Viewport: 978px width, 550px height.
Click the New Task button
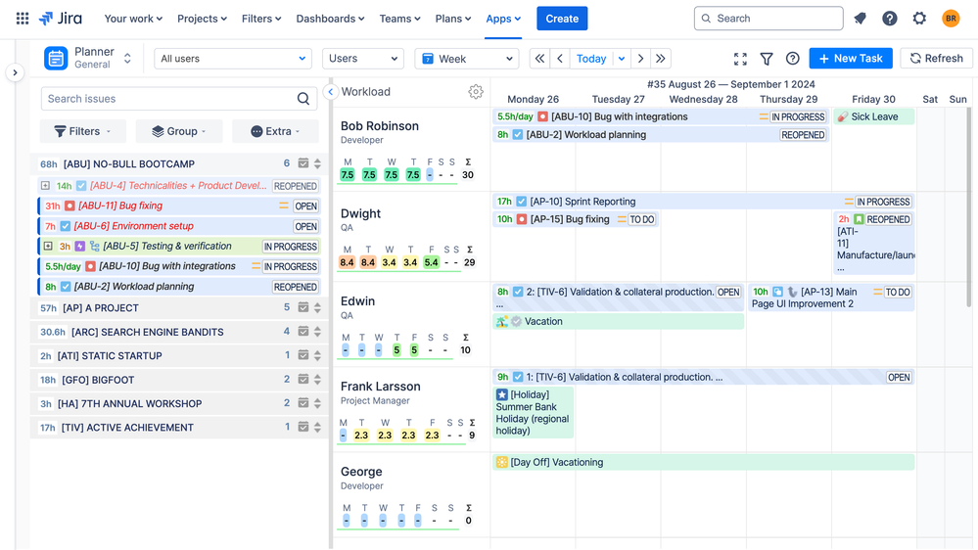(851, 58)
